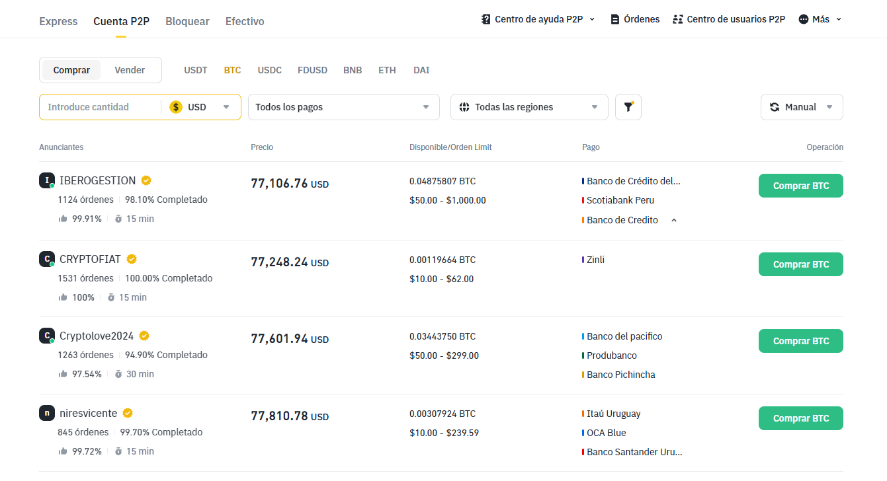The height and width of the screenshot is (481, 887).
Task: Collapse IBEROGESTION payment methods list
Action: click(674, 220)
